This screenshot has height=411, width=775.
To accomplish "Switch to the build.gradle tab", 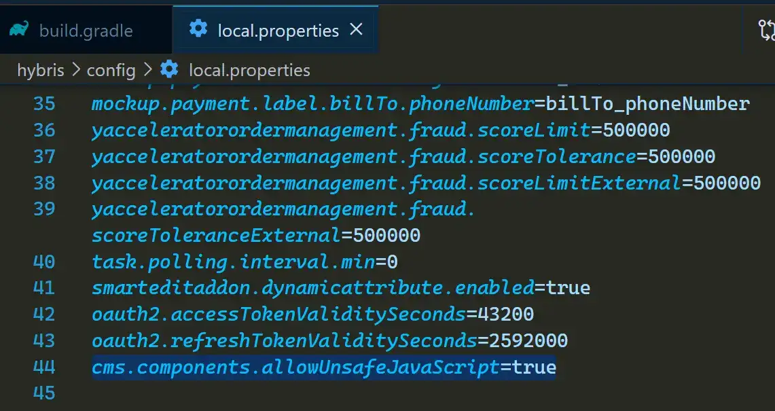I will coord(86,31).
